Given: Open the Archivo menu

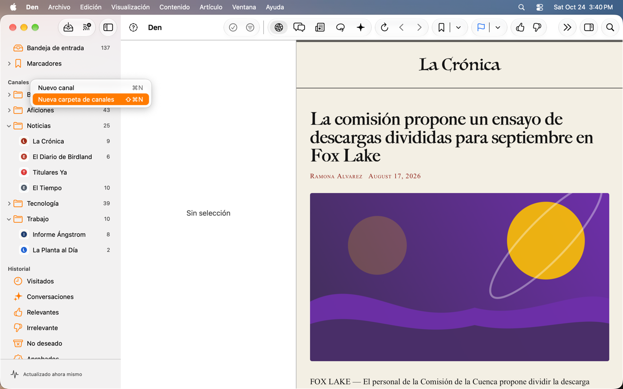Looking at the screenshot, I should 59,7.
